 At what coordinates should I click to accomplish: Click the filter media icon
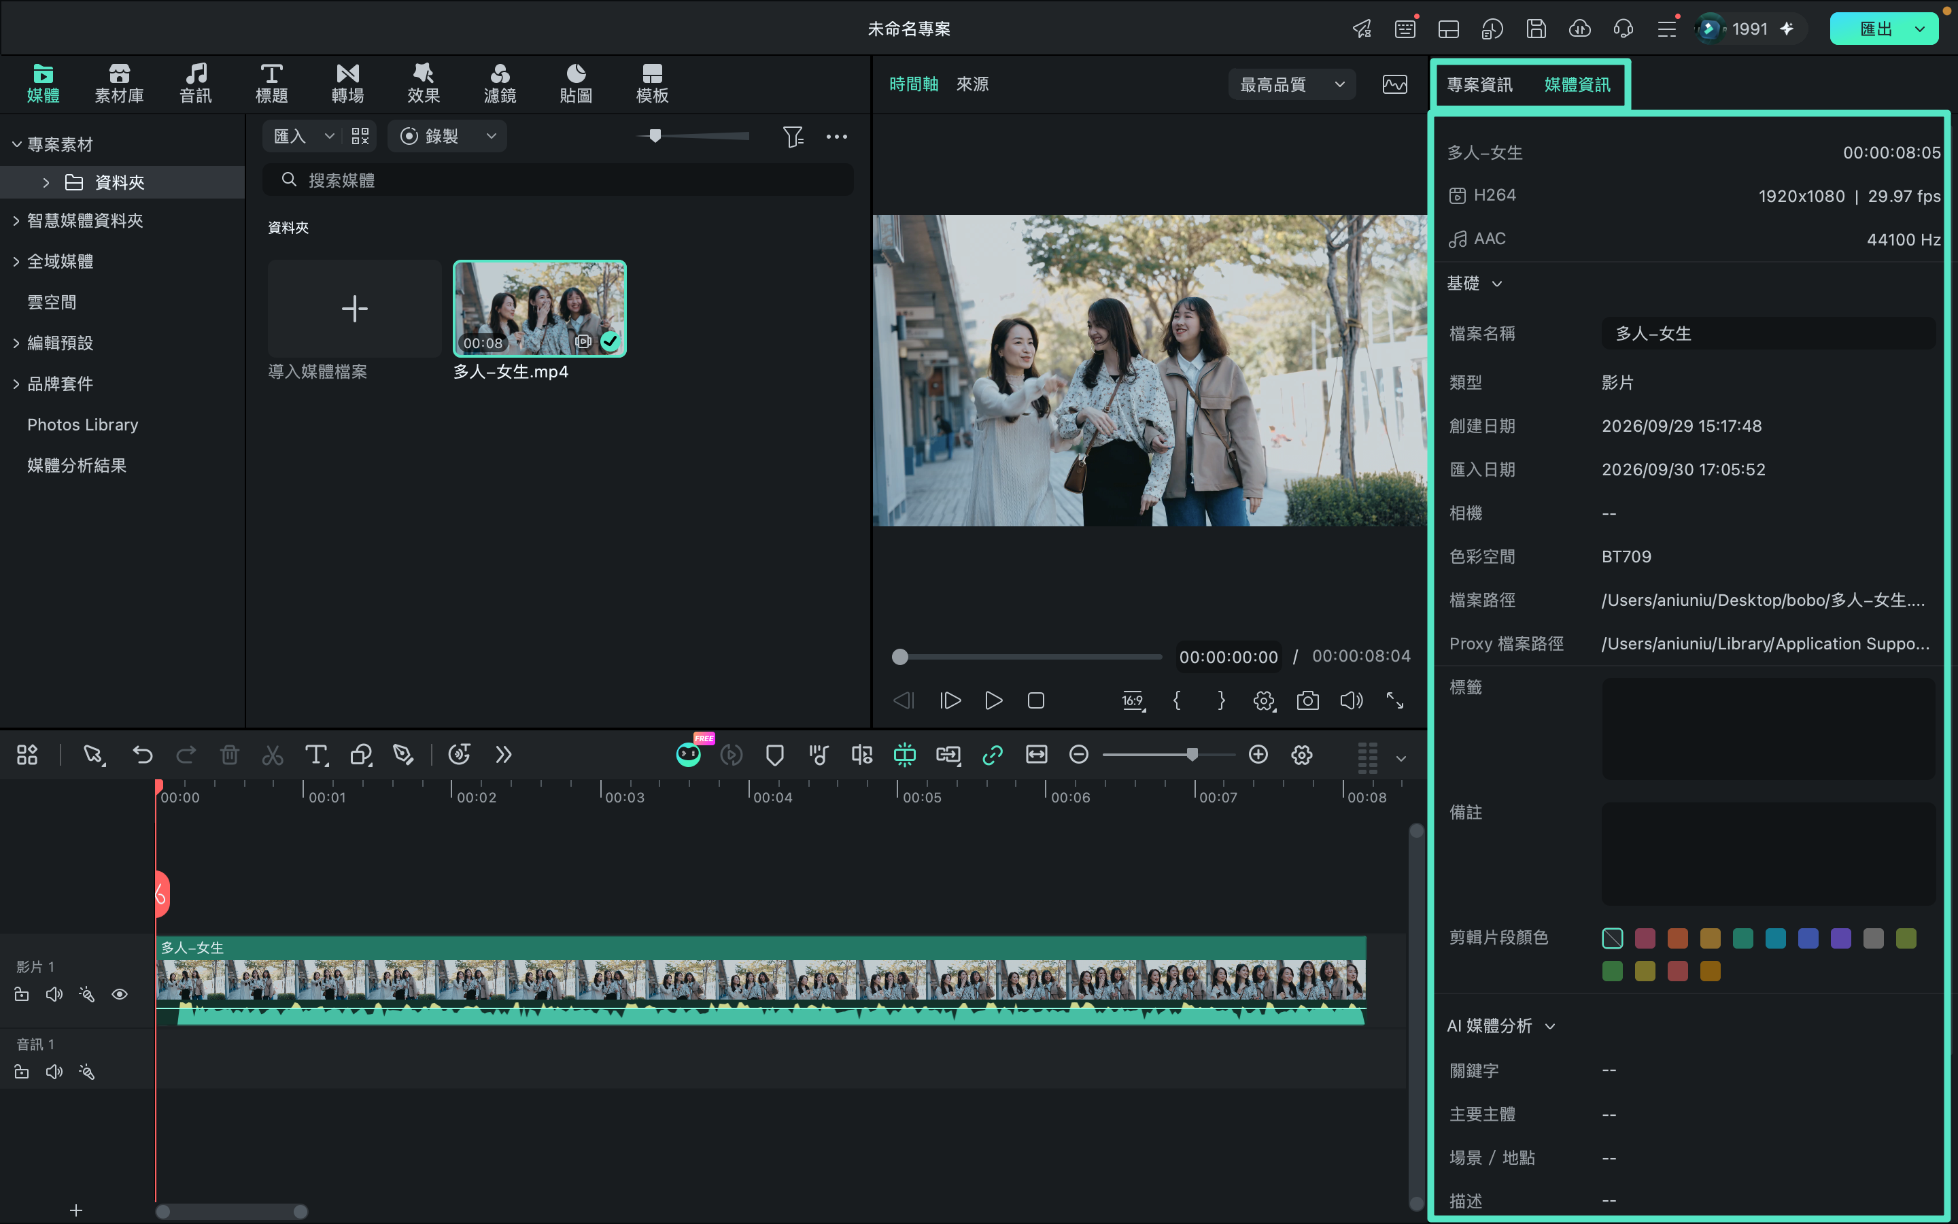pyautogui.click(x=793, y=137)
